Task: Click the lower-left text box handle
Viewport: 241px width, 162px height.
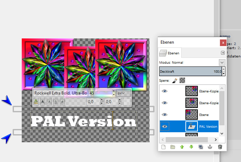Action: click(x=22, y=132)
